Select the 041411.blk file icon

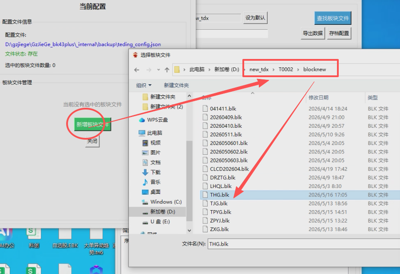click(x=205, y=109)
